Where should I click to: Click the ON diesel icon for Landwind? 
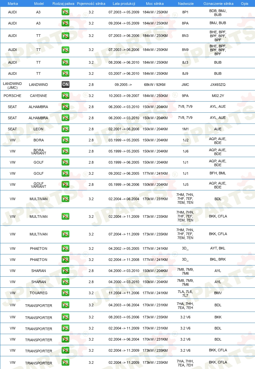pos(65,85)
